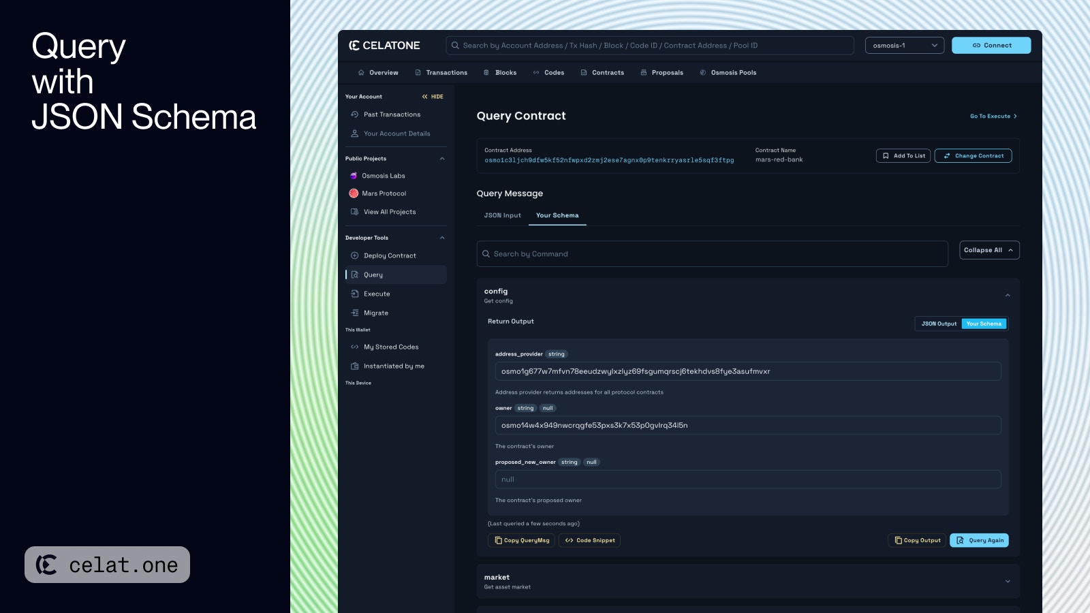Click the Collapse All button
The image size is (1090, 613).
pos(989,250)
